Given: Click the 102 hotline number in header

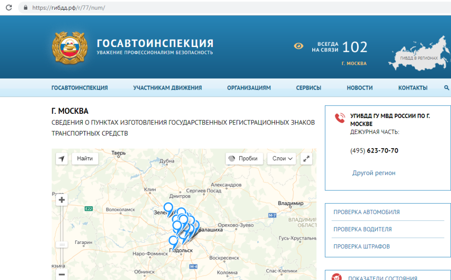Looking at the screenshot, I should [x=355, y=47].
